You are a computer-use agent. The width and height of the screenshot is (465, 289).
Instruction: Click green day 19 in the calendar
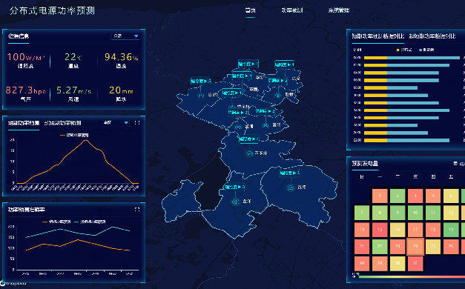tap(451, 230)
